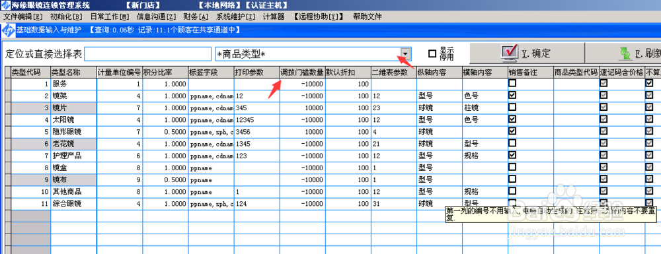Select the 太阳镜 type name cell

coord(73,120)
